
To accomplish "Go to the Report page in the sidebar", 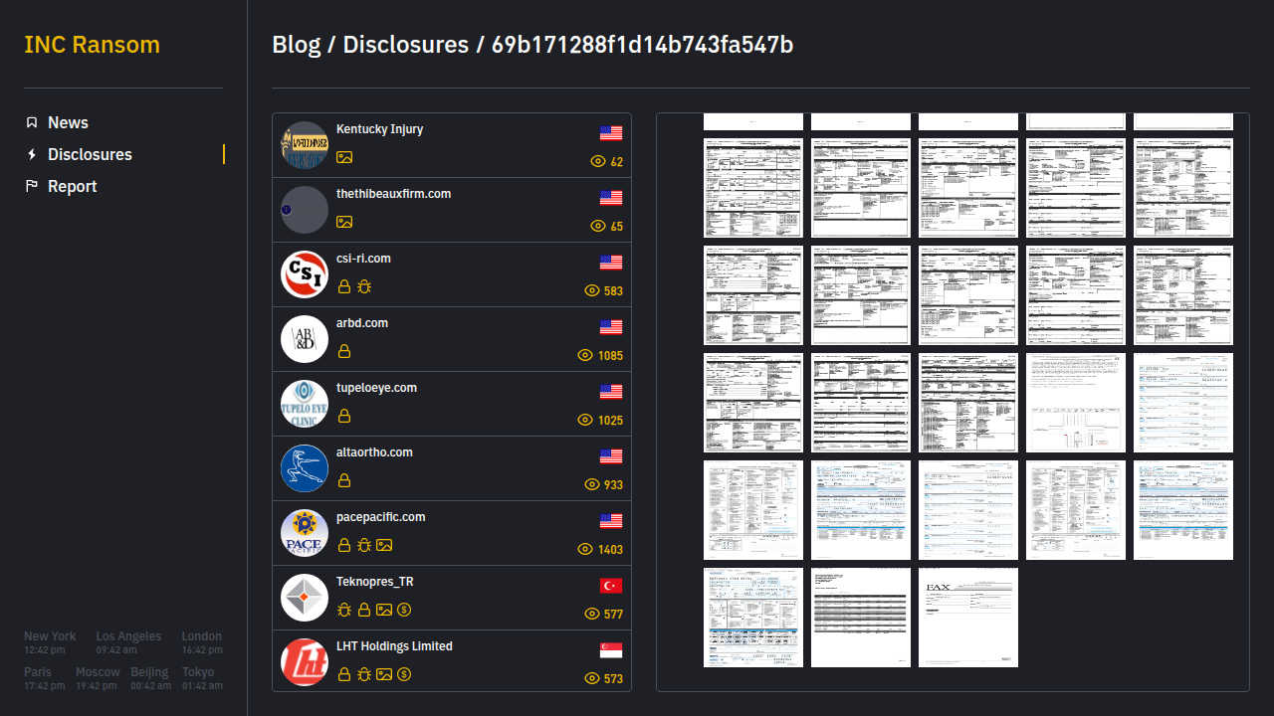I will click(72, 186).
